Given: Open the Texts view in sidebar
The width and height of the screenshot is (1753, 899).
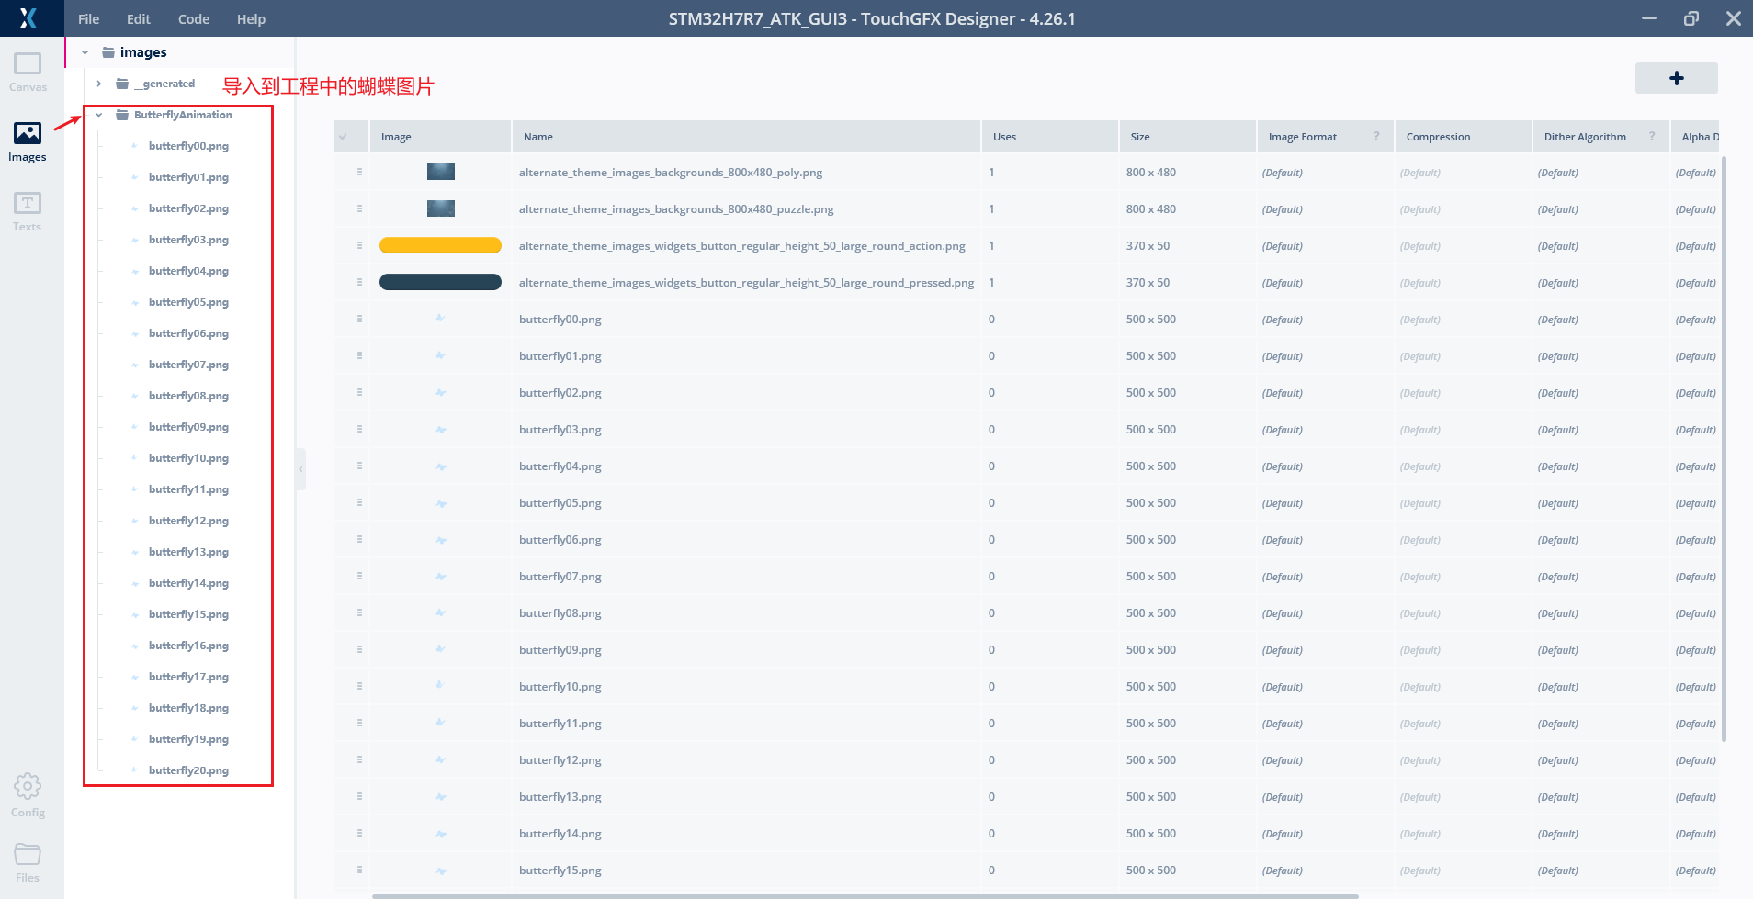Looking at the screenshot, I should point(28,212).
